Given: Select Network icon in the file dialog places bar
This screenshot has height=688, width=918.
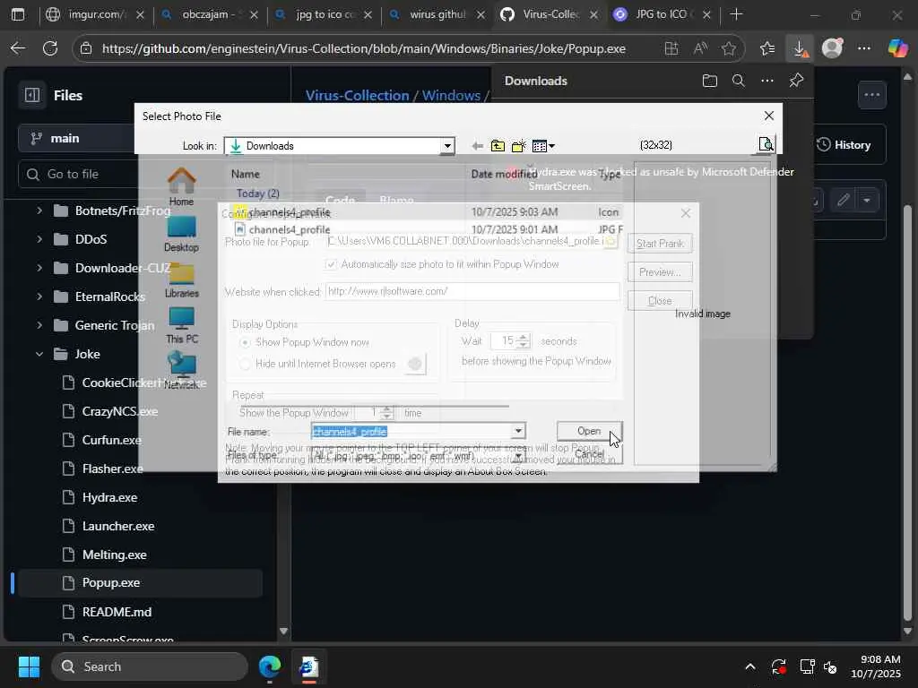Looking at the screenshot, I should (181, 370).
